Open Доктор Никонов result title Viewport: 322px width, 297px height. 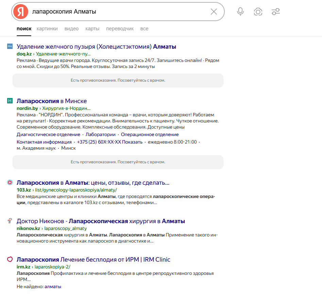click(101, 221)
